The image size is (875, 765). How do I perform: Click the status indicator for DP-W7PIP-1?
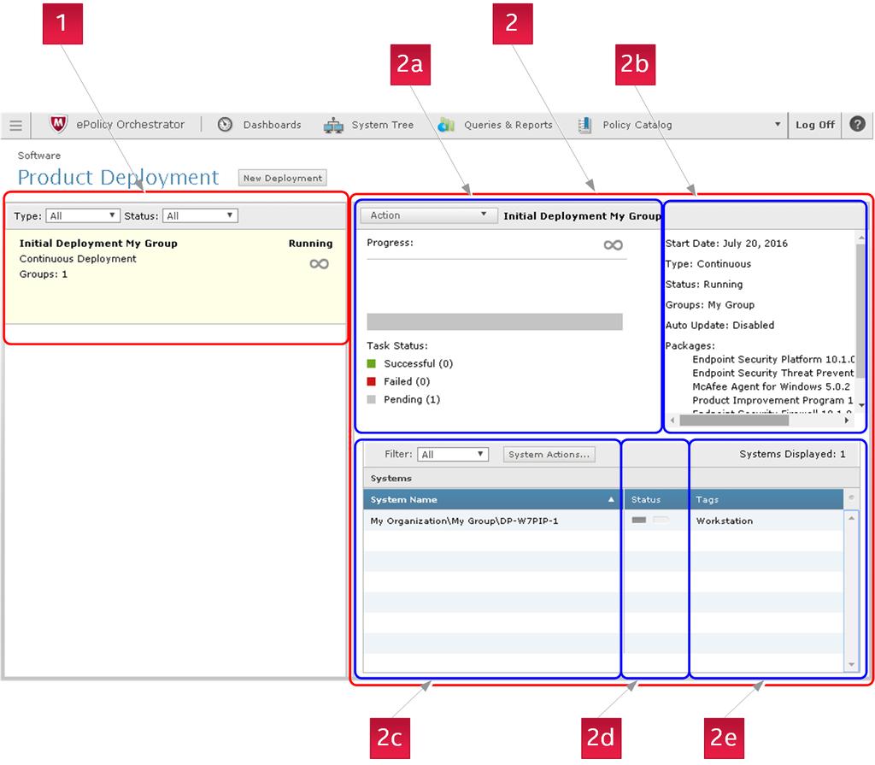(649, 521)
